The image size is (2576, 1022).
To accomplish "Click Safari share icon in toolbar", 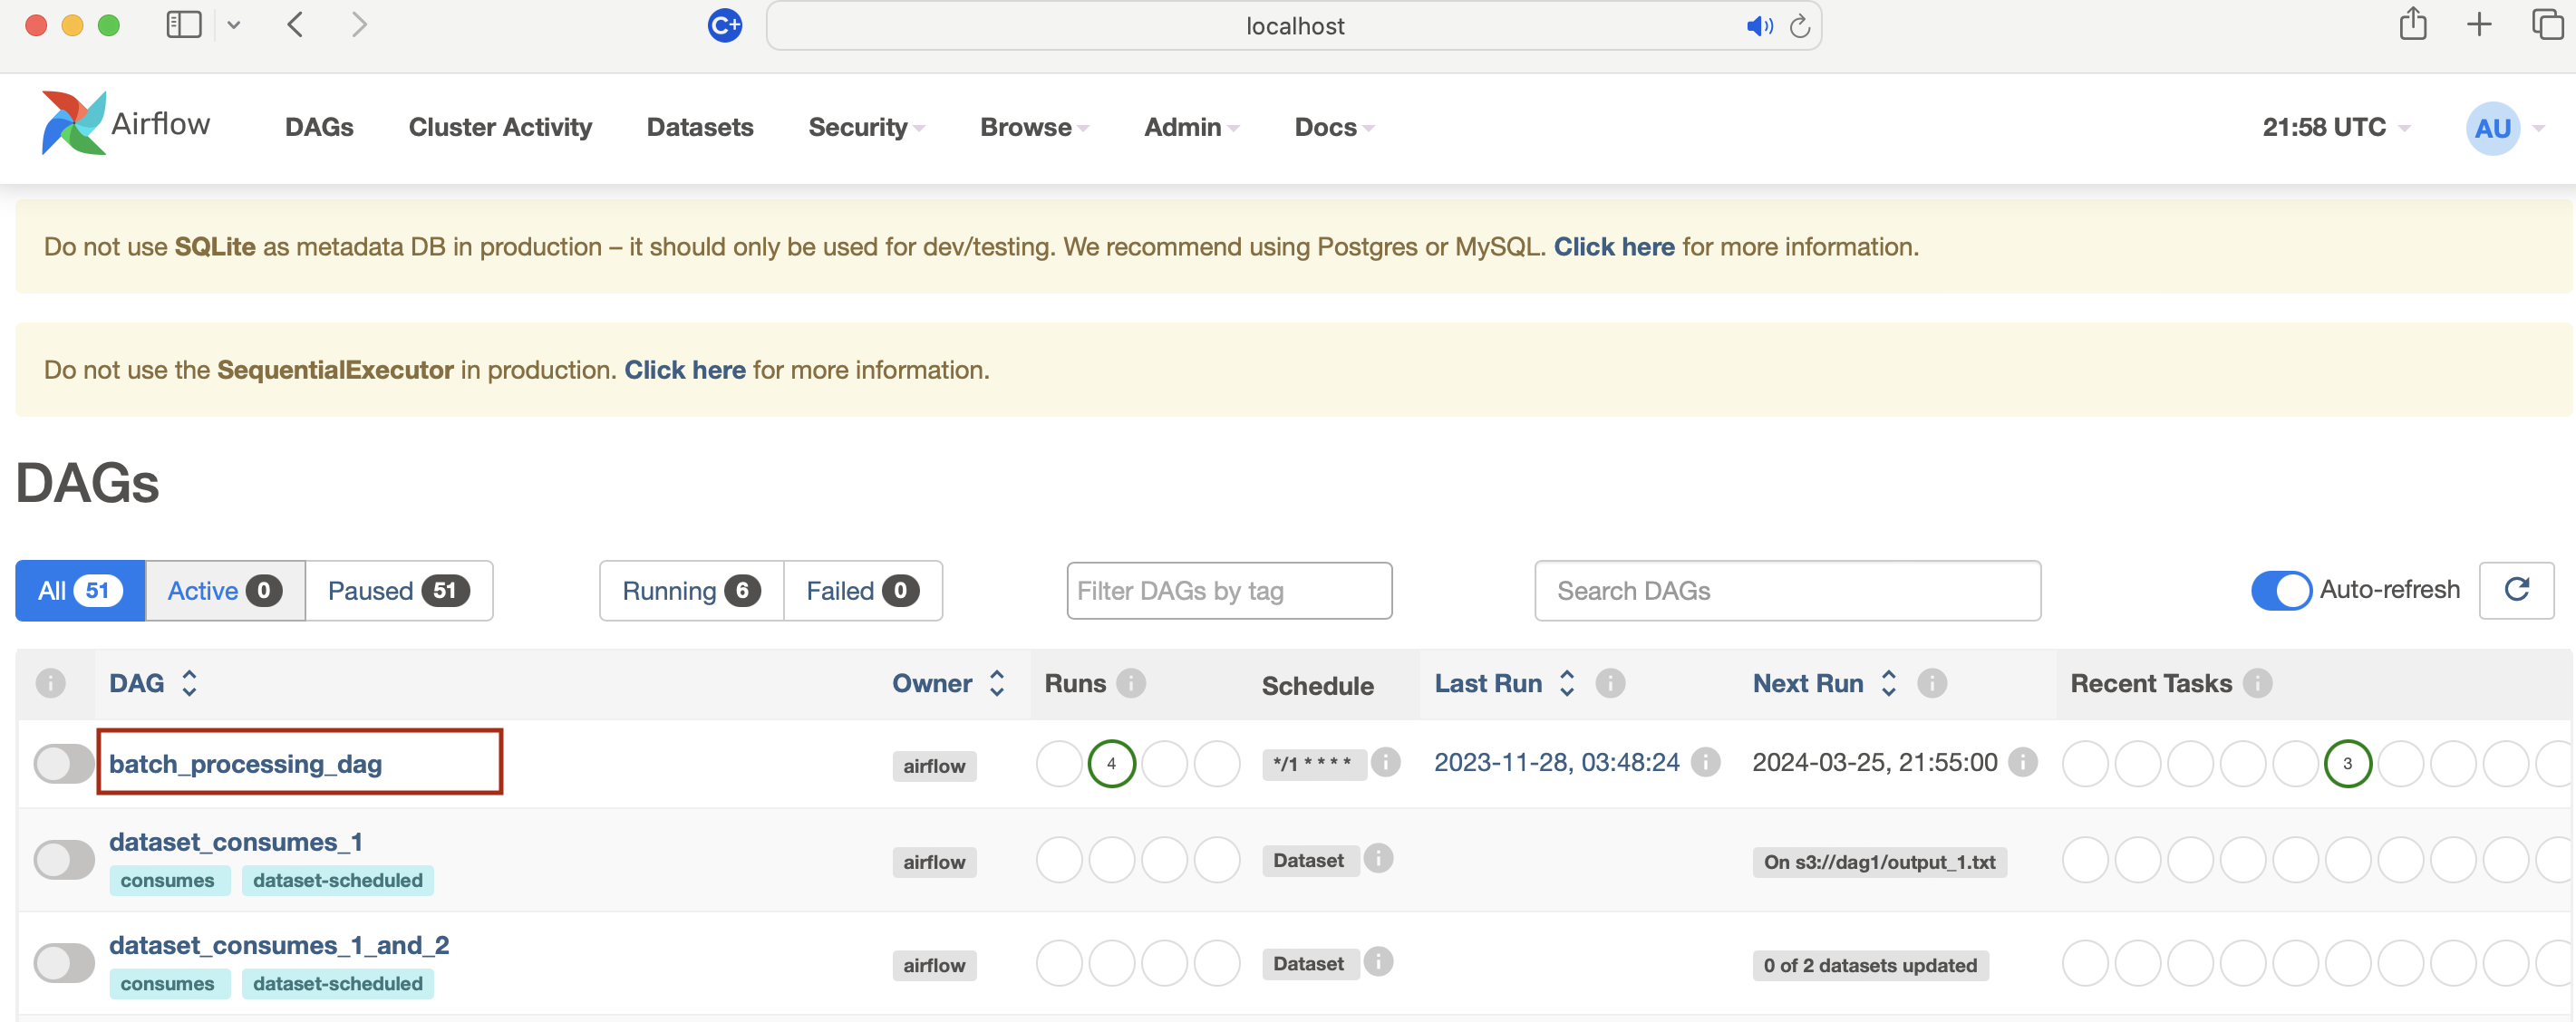I will click(2412, 24).
